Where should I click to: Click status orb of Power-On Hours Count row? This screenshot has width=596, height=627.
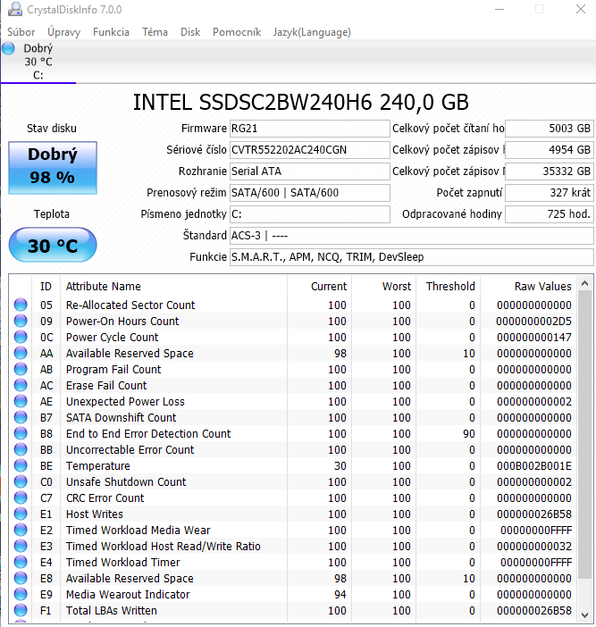(21, 321)
